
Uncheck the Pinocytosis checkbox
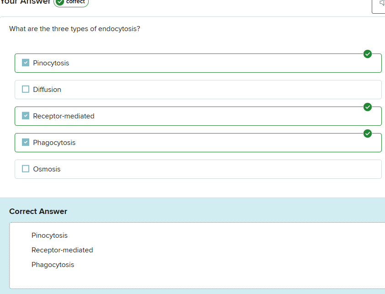coord(26,63)
